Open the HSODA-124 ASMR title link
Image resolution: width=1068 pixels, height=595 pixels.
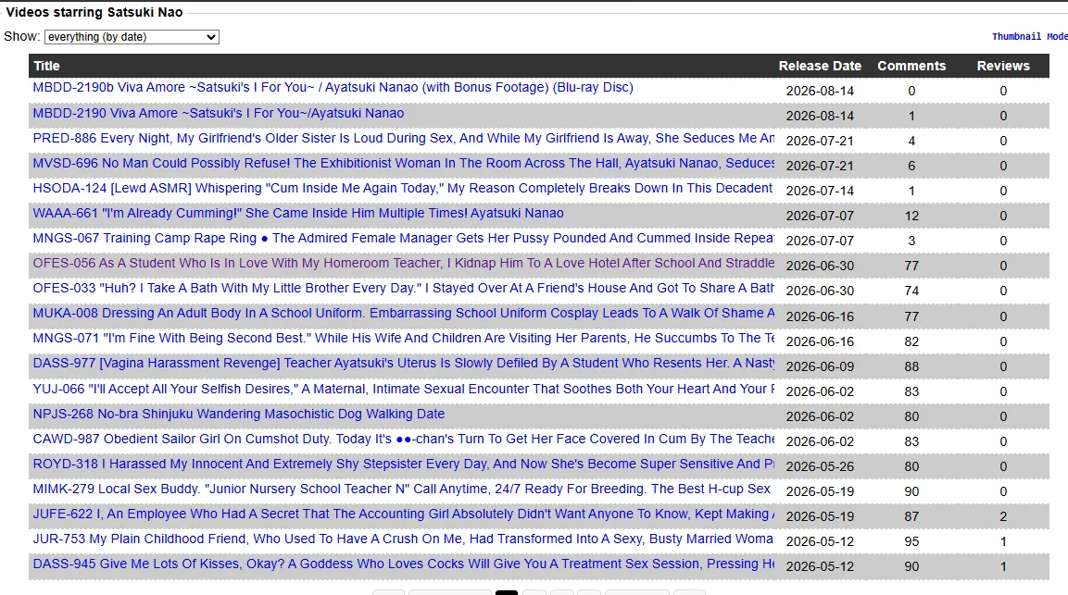(403, 188)
